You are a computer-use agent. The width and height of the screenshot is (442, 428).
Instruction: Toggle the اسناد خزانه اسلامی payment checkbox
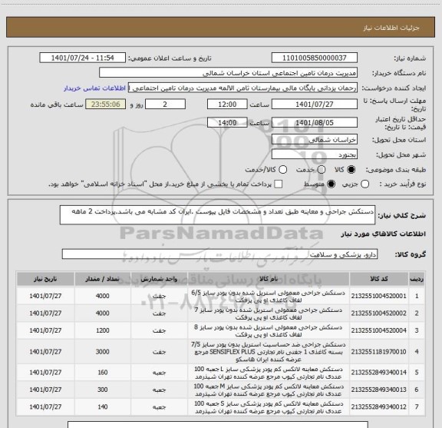click(x=279, y=184)
